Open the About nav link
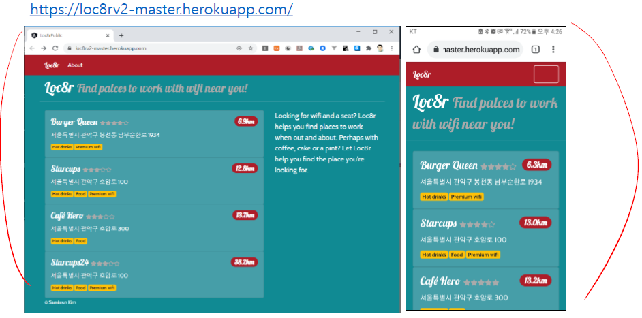 coord(76,65)
